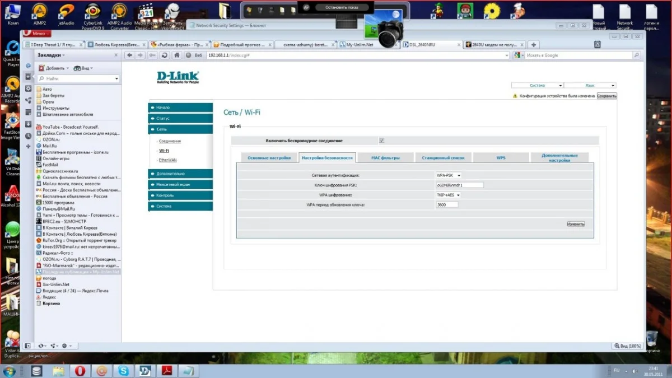Open the Adobe Reader taskbar icon
The height and width of the screenshot is (378, 672).
[166, 370]
